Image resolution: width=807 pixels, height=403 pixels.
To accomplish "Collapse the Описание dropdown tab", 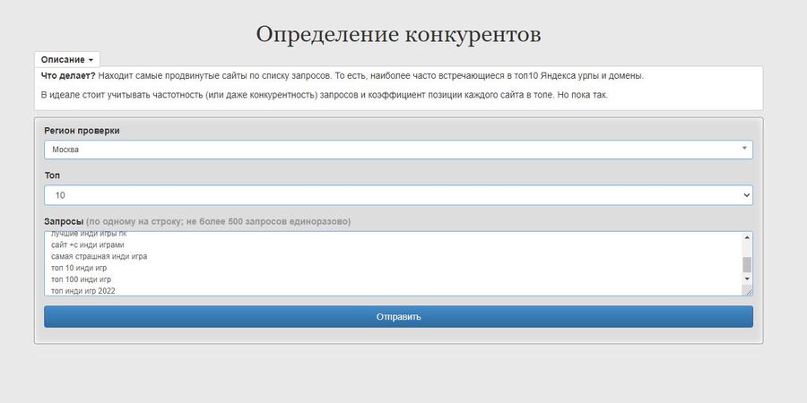I will click(67, 60).
